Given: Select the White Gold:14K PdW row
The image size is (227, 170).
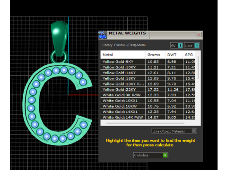Looking at the screenshot, I should [x=148, y=117].
